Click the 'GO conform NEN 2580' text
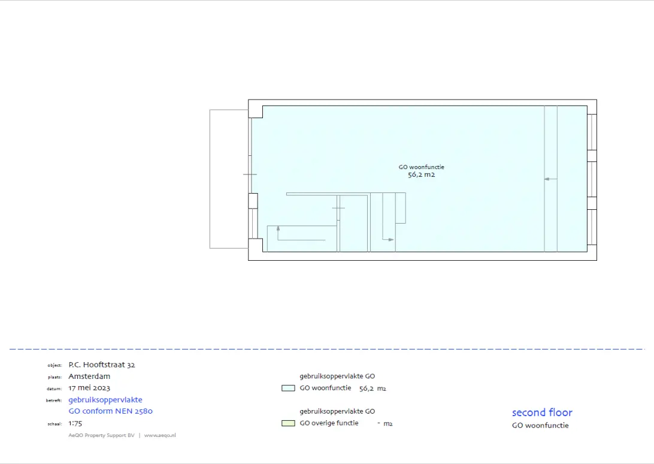Image resolution: width=654 pixels, height=464 pixels. pyautogui.click(x=111, y=411)
